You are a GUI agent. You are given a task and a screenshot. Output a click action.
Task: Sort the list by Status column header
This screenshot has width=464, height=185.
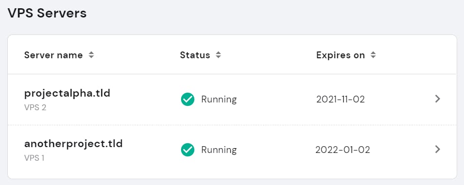coord(195,55)
